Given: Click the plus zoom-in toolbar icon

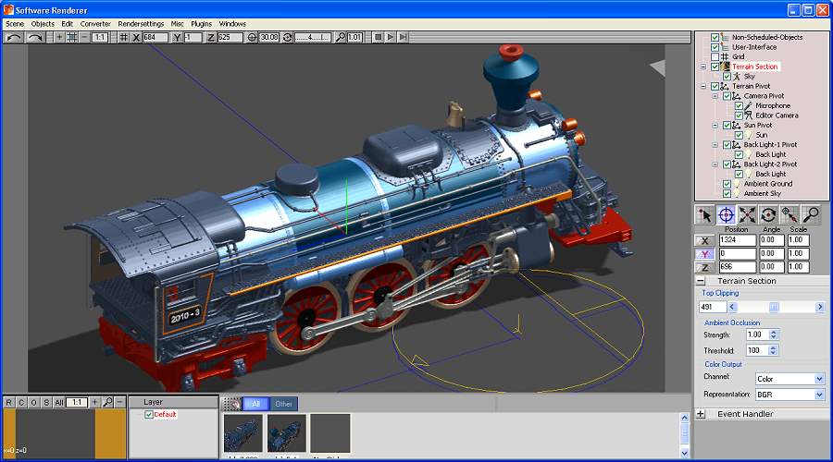Looking at the screenshot, I should [59, 37].
